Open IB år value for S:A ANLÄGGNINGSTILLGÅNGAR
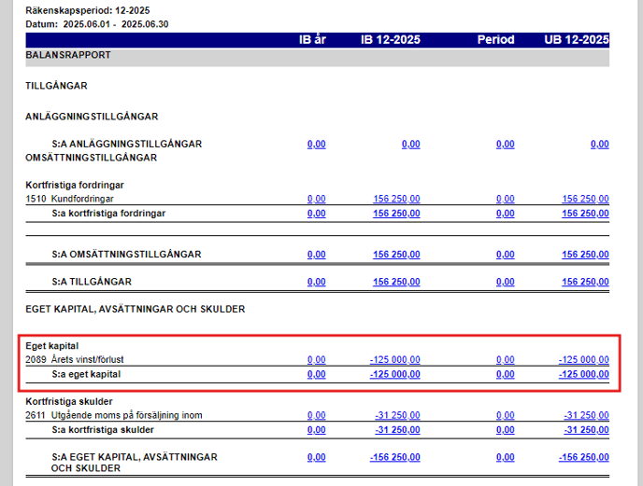This screenshot has height=486, width=643. 316,145
